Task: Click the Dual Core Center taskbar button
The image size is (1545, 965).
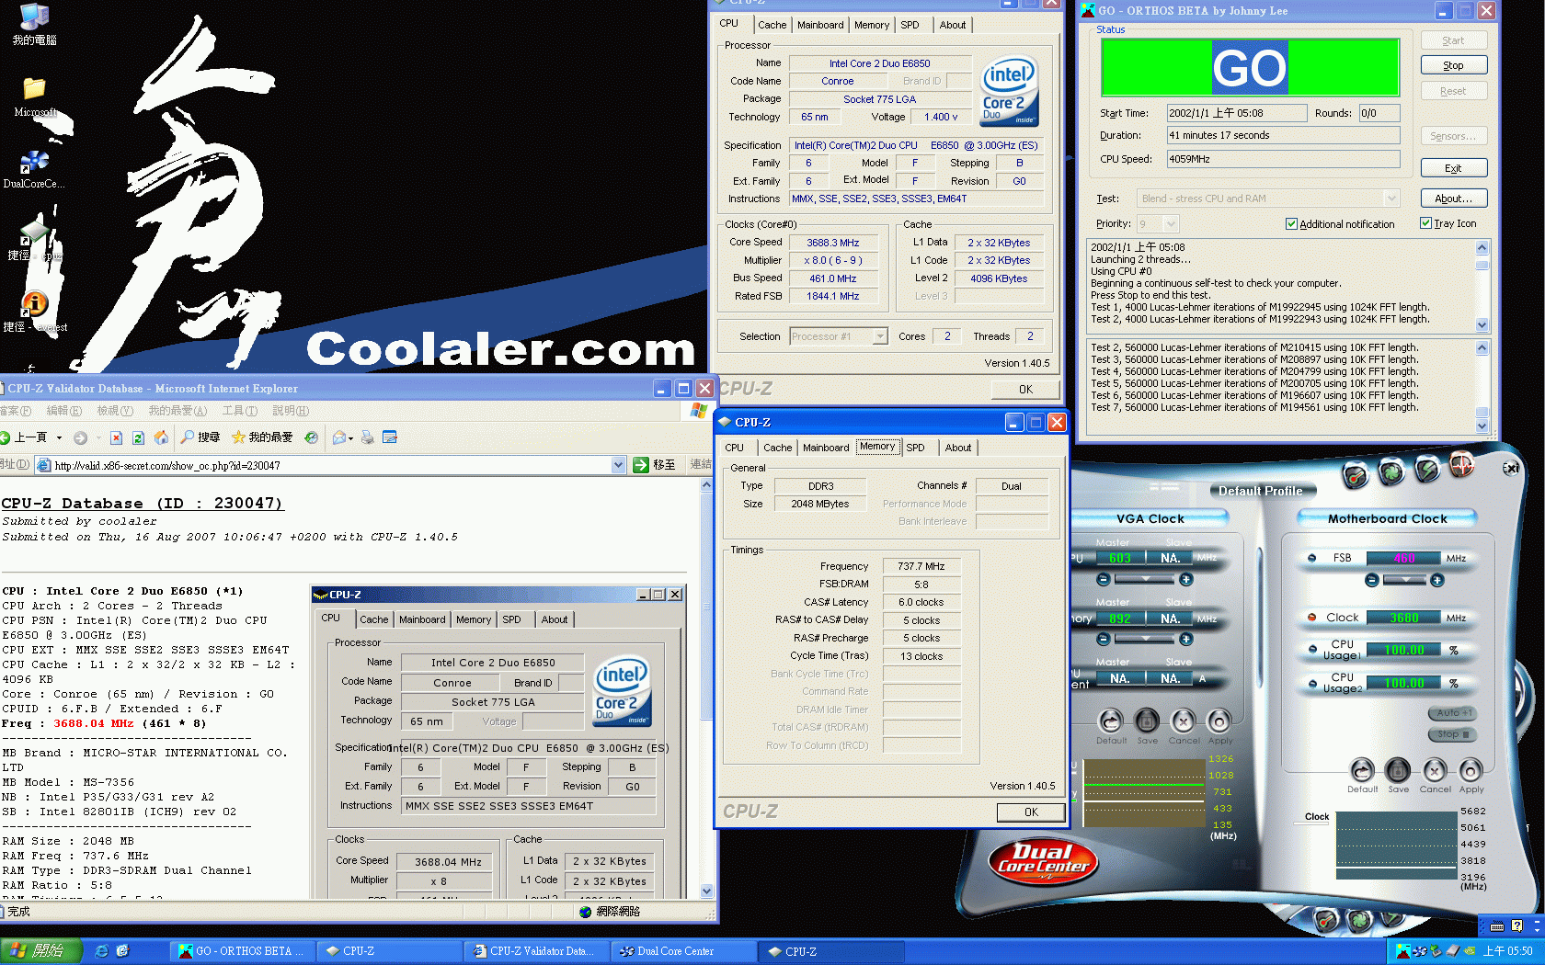Action: pyautogui.click(x=683, y=951)
